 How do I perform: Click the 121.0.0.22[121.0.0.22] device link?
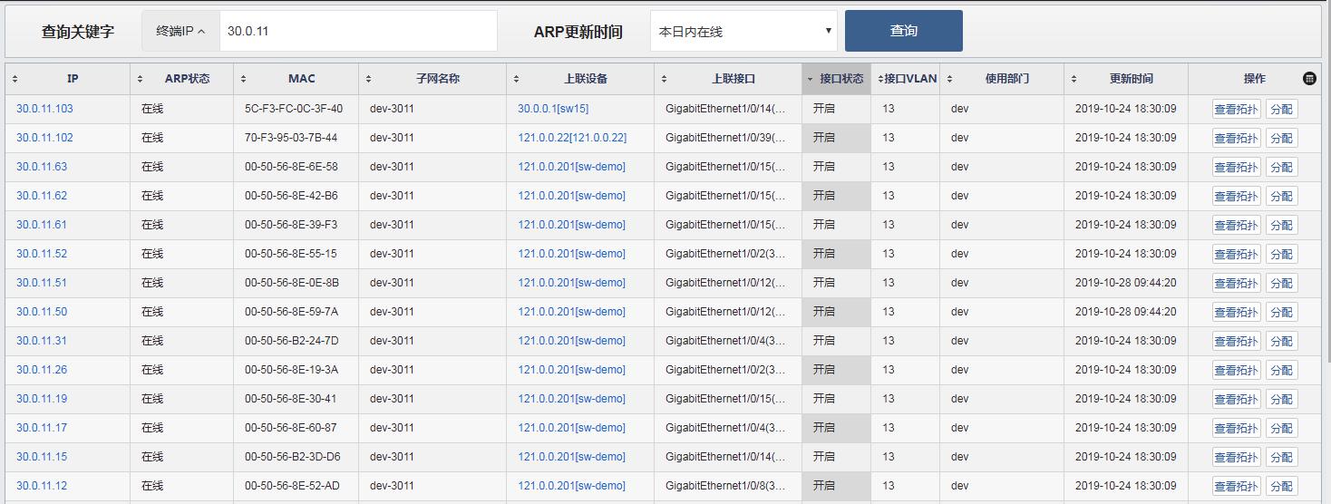tap(571, 138)
